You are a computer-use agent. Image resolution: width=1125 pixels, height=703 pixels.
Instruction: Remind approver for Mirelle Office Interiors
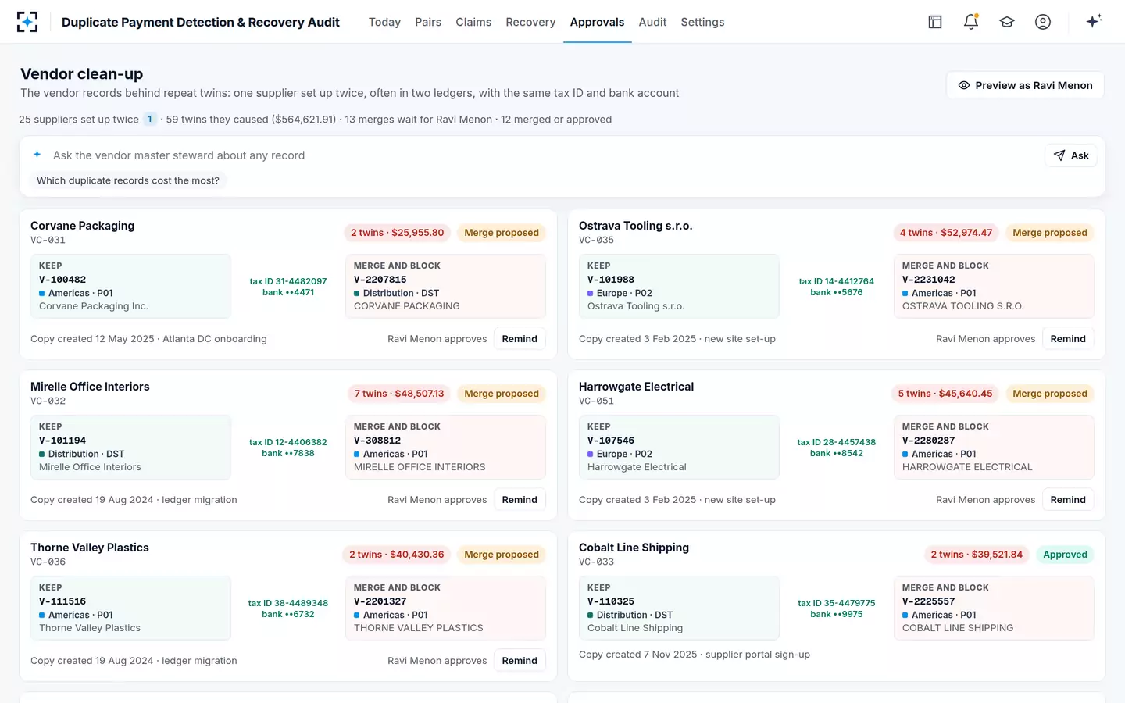click(520, 500)
